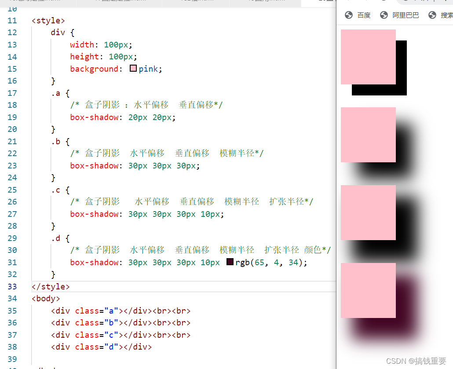The width and height of the screenshot is (453, 369).
Task: Open the 百度 bookmark
Action: 364,15
